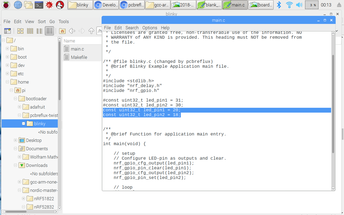Select the blinky folder in the tree
The image size is (344, 215).
click(30, 124)
